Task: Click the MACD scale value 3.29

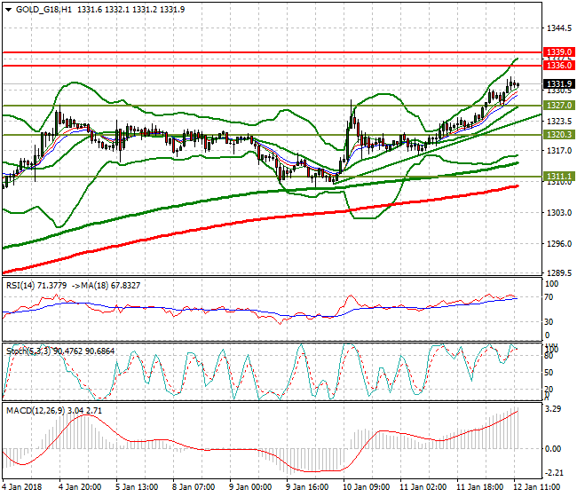Action: [x=553, y=409]
